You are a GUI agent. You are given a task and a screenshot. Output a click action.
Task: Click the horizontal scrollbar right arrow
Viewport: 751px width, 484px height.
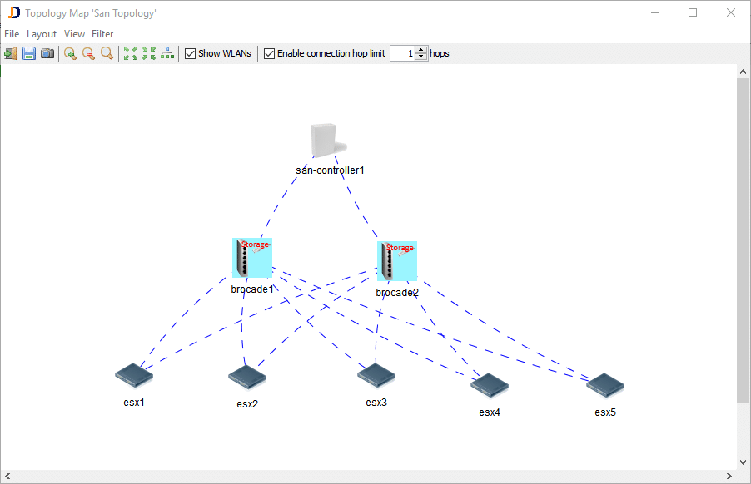pos(729,477)
